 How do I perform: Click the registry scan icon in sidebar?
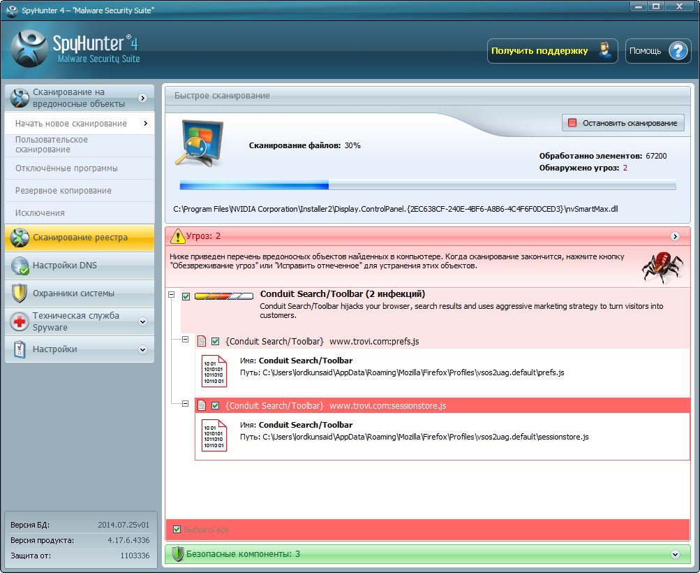pos(20,238)
